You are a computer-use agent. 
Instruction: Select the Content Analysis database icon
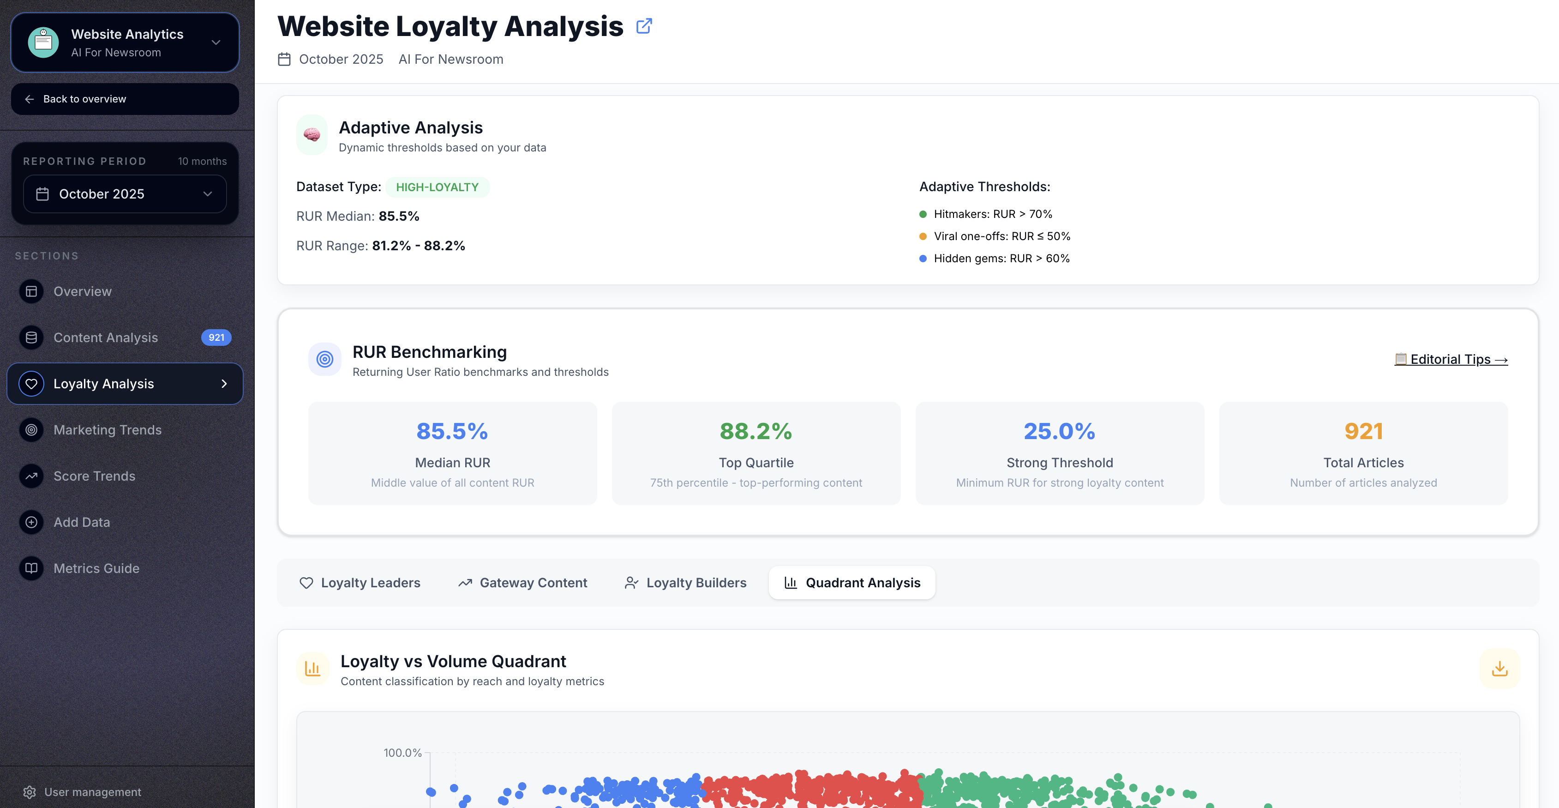point(31,337)
